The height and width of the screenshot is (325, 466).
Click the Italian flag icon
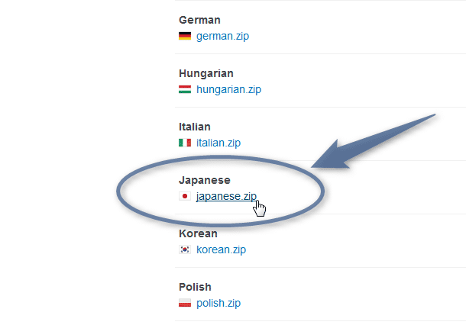(x=185, y=143)
